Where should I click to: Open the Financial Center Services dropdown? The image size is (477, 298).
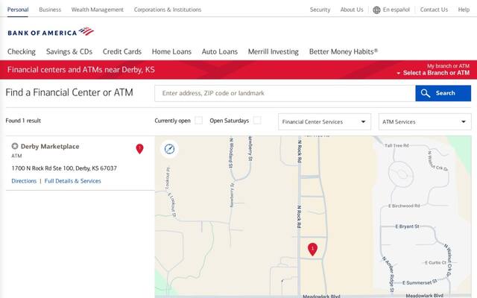click(325, 121)
